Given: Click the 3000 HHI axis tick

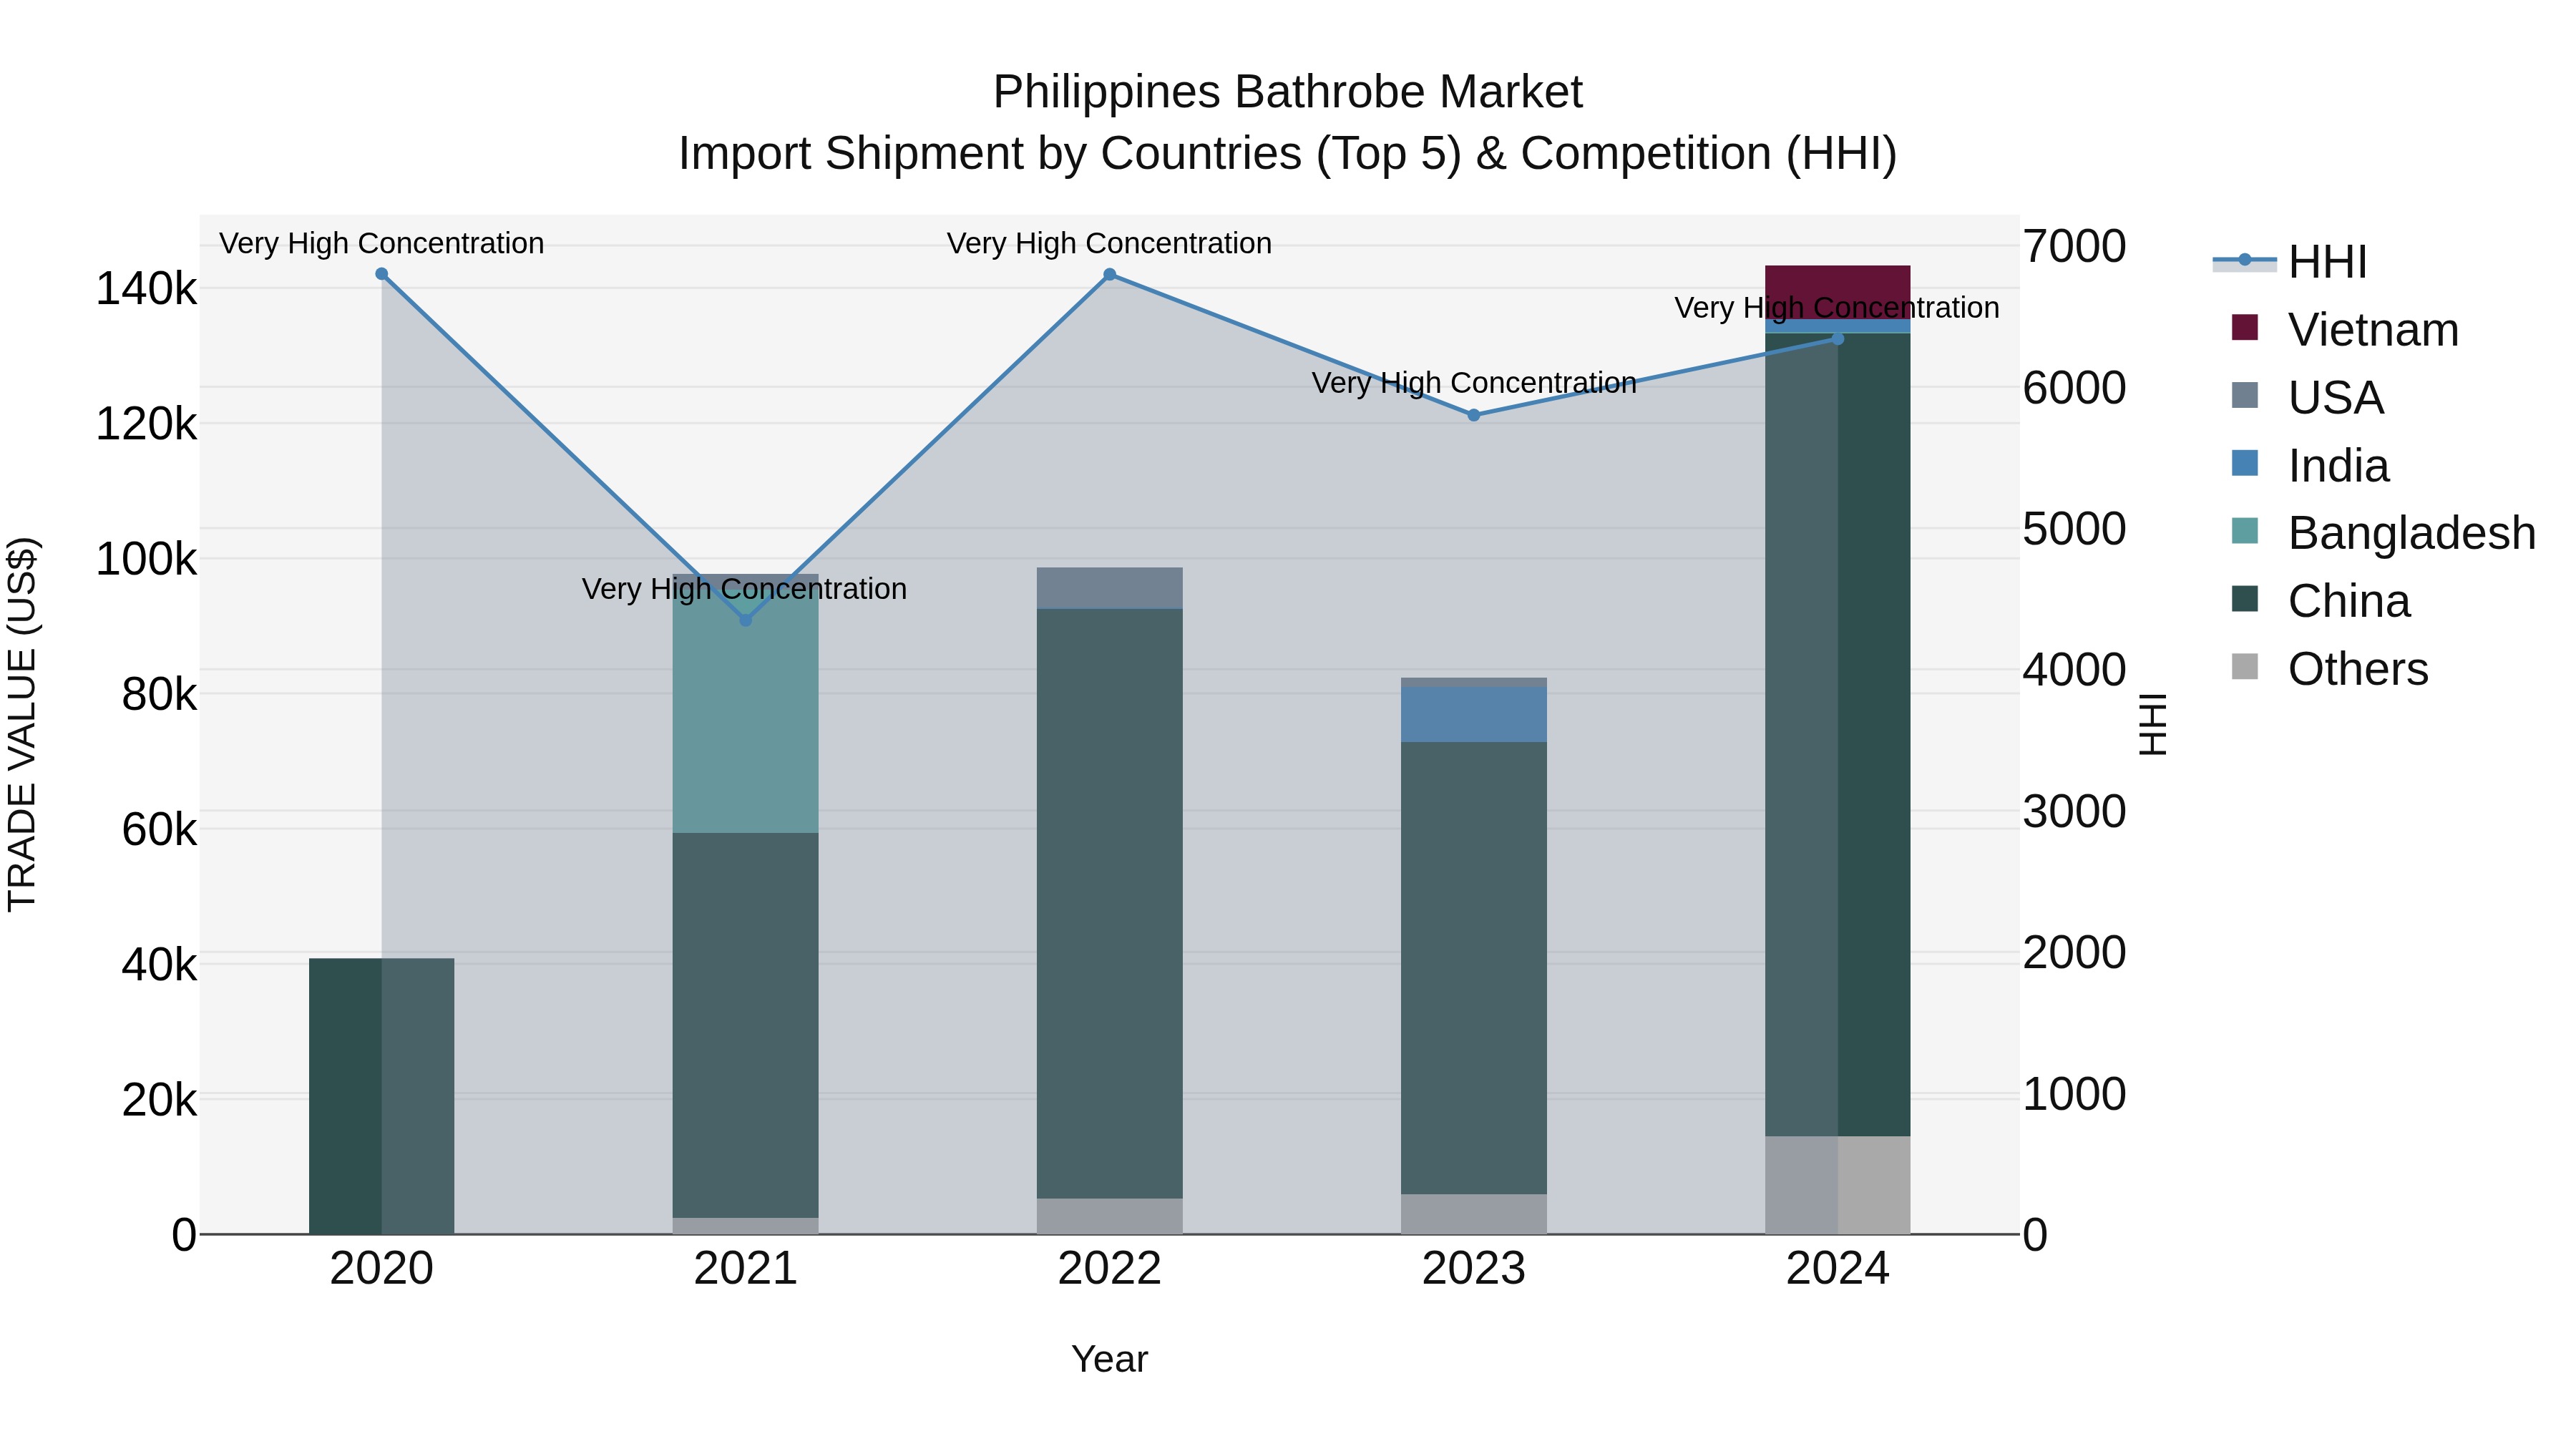Looking at the screenshot, I should tap(2074, 811).
